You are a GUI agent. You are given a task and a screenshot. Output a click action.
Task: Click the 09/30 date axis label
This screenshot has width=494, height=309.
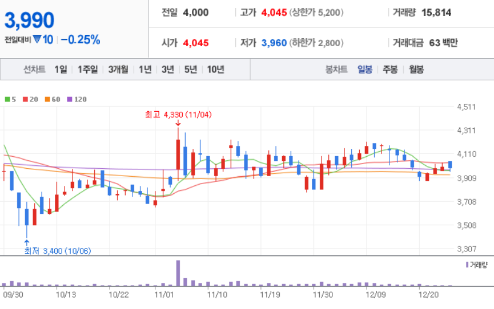pyautogui.click(x=13, y=295)
